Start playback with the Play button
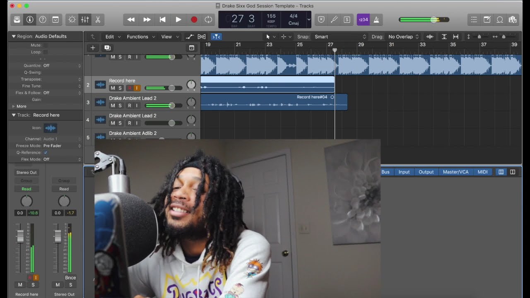The height and width of the screenshot is (298, 530). pos(178,19)
